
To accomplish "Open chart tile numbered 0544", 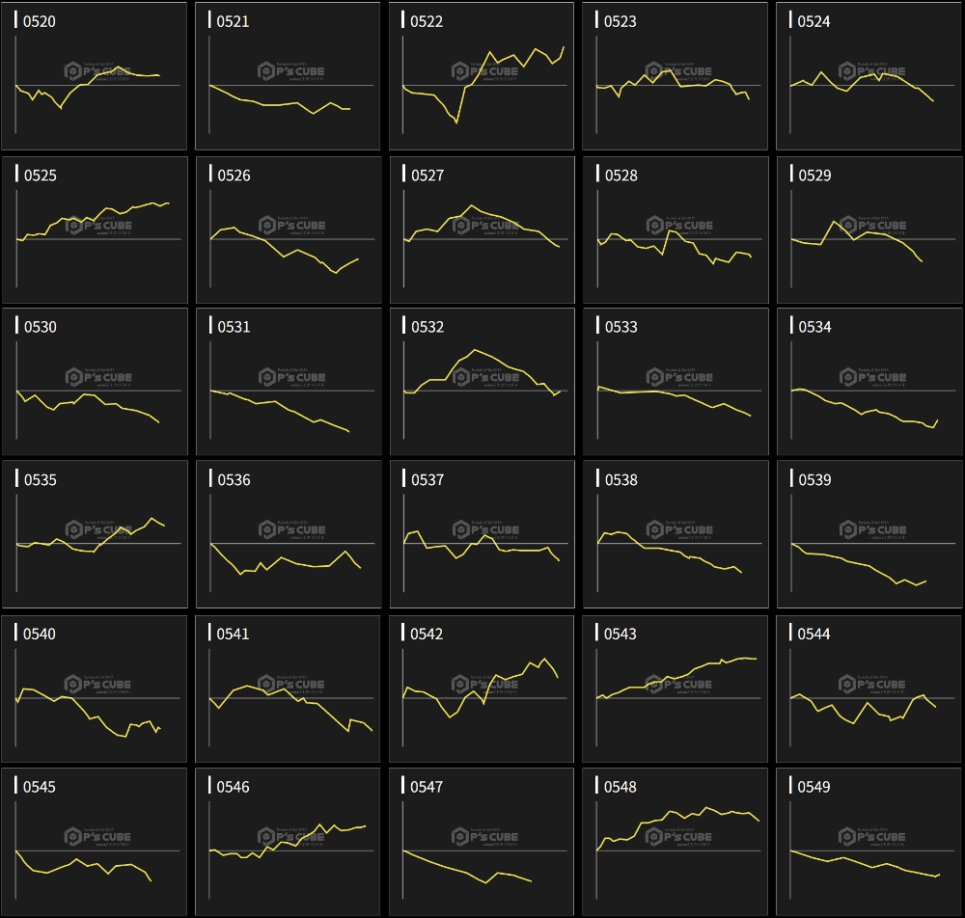I will pyautogui.click(x=868, y=688).
